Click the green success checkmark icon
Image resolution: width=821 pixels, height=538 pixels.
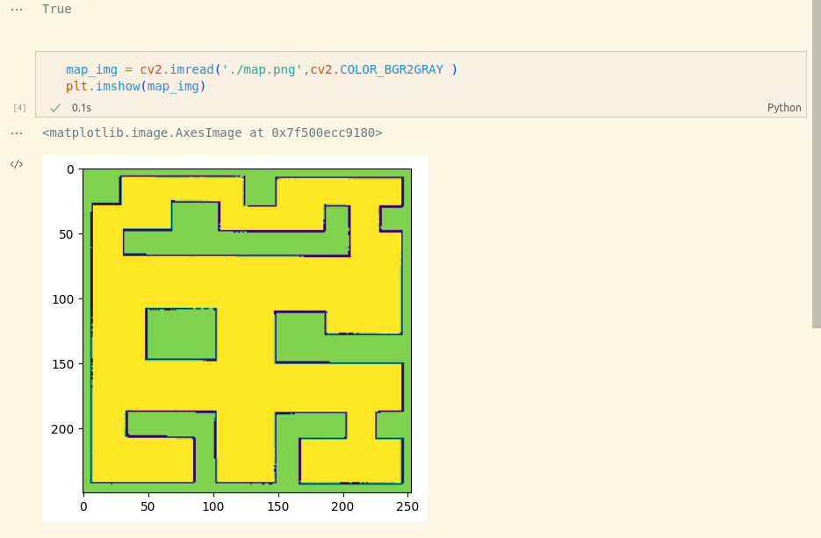[55, 108]
